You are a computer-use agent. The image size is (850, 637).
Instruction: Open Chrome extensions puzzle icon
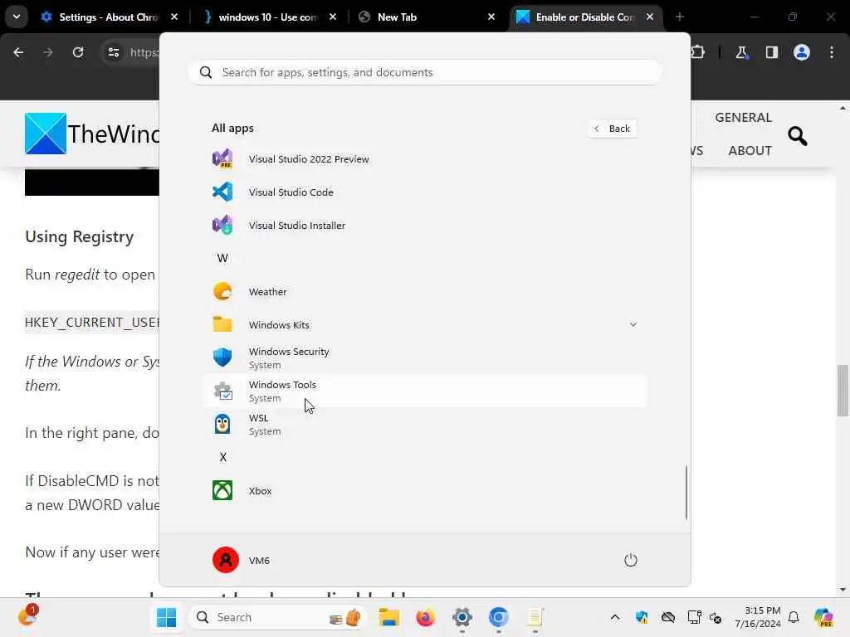pyautogui.click(x=698, y=52)
